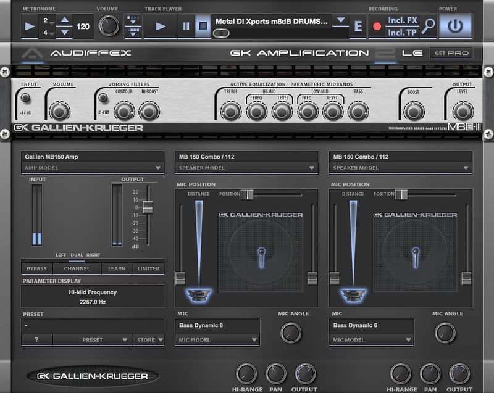Adjust the Bass knob

point(358,112)
